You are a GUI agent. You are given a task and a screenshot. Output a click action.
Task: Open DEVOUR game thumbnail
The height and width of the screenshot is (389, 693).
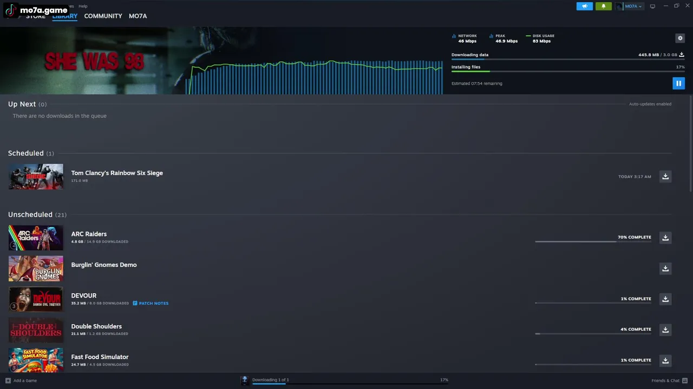coord(36,299)
